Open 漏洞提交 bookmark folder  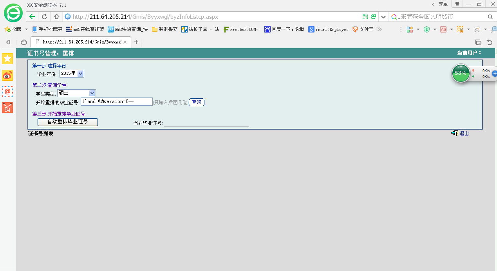coord(165,29)
